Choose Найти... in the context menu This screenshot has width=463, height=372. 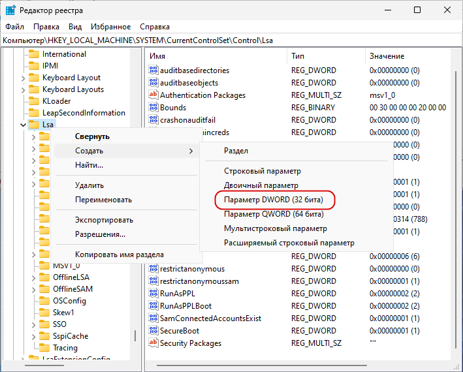click(127, 165)
